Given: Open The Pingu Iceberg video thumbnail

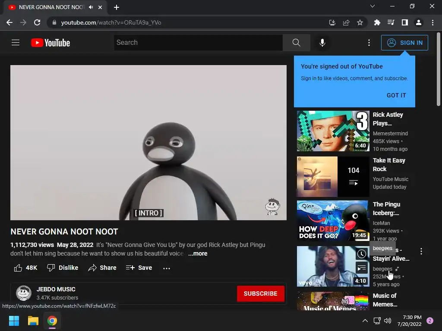Looking at the screenshot, I should tap(333, 221).
